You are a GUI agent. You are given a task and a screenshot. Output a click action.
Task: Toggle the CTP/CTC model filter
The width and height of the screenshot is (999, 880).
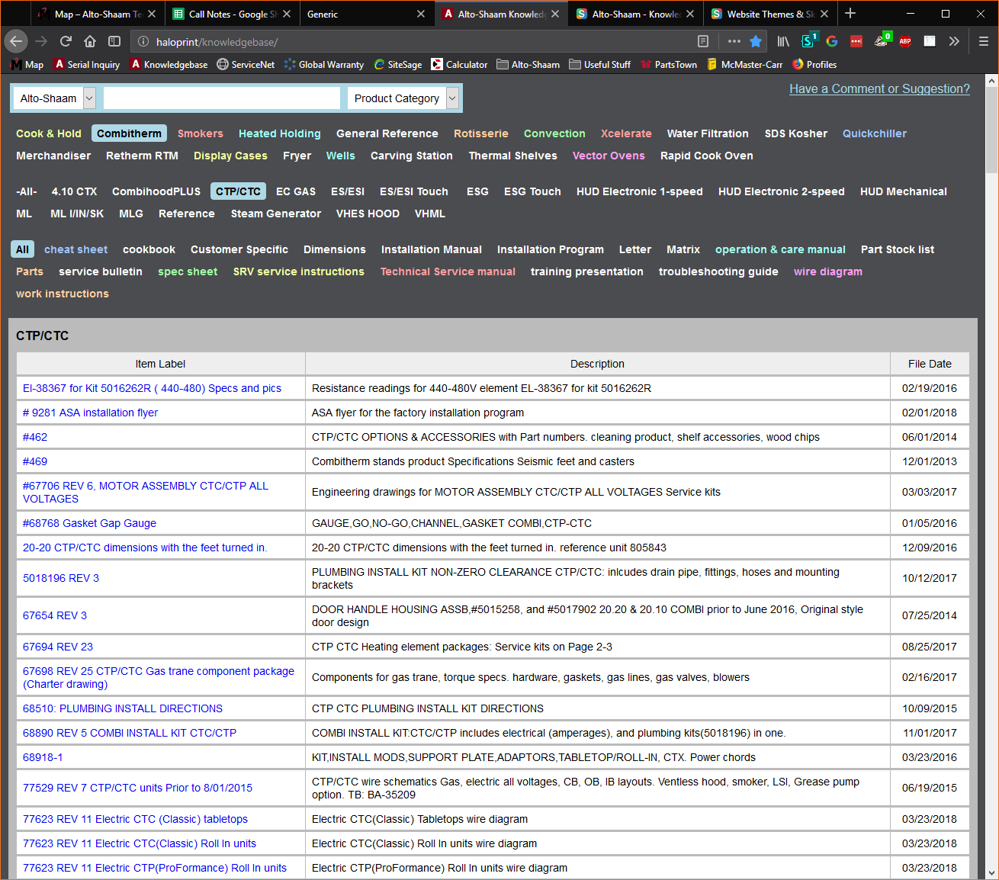[x=238, y=191]
